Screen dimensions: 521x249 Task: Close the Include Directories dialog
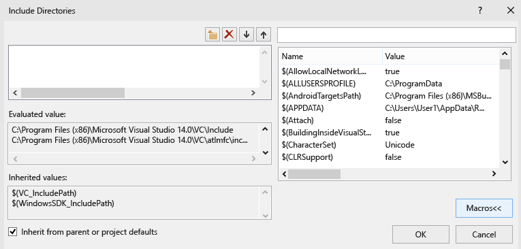click(511, 11)
